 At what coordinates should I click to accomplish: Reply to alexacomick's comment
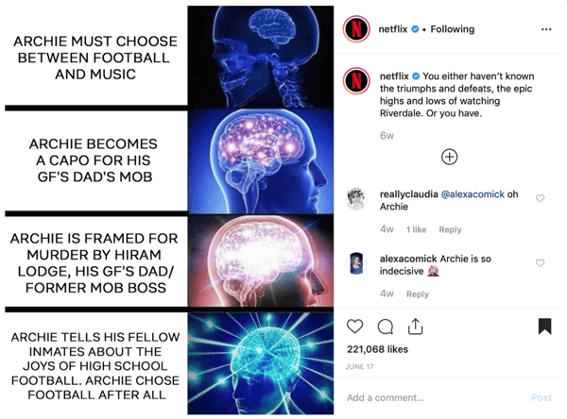pos(418,294)
